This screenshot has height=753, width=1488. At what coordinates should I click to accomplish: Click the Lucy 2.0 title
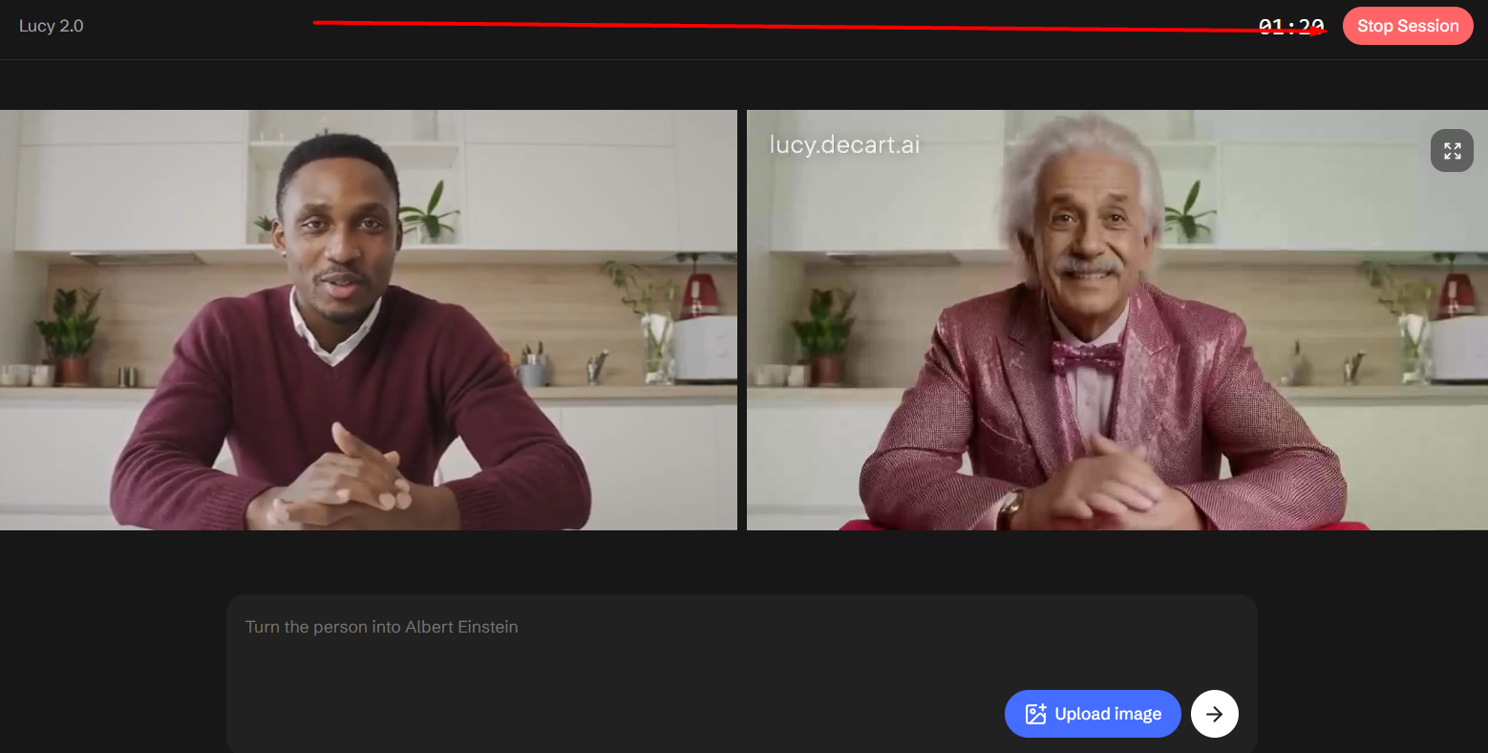[52, 26]
